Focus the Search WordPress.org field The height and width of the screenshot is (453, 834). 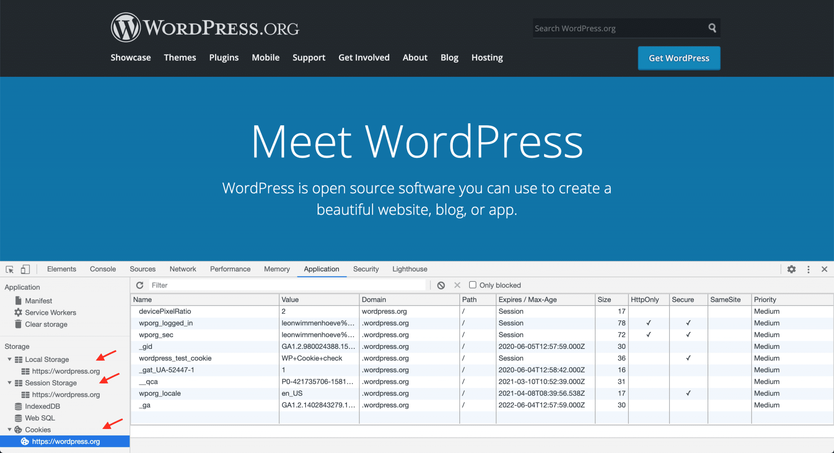(619, 28)
